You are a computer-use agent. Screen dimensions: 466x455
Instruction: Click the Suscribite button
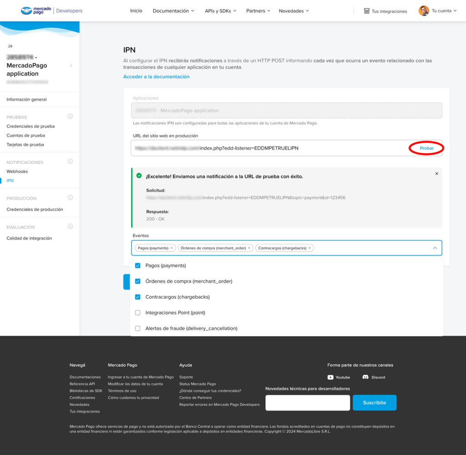[x=375, y=403]
